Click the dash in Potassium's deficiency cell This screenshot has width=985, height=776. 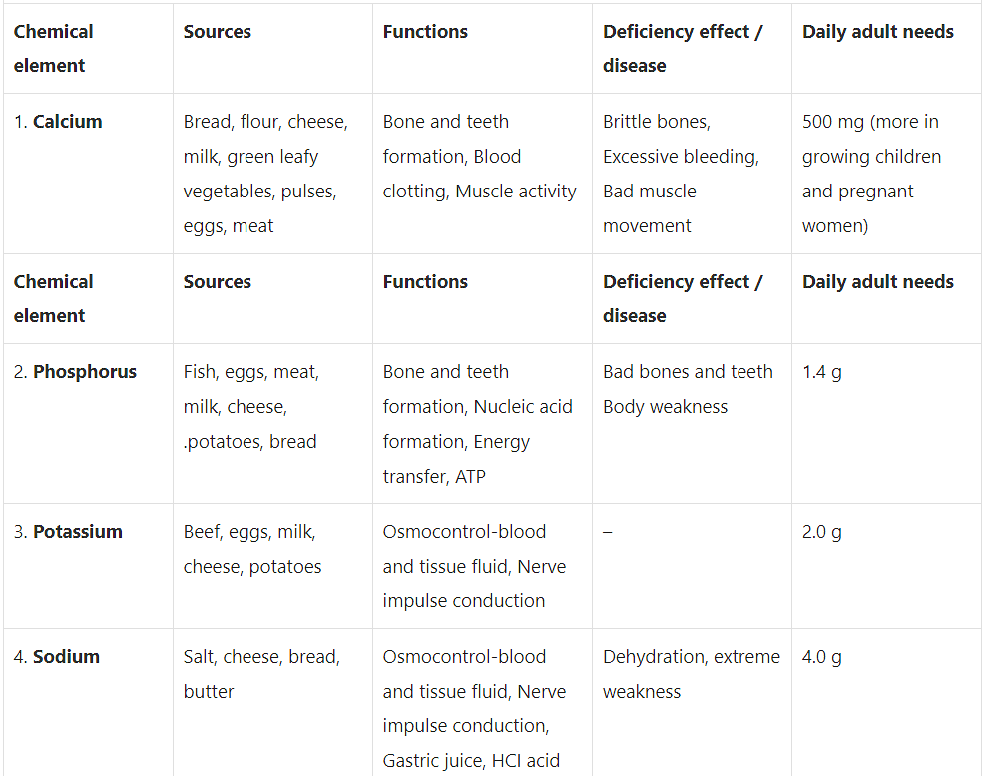click(608, 532)
